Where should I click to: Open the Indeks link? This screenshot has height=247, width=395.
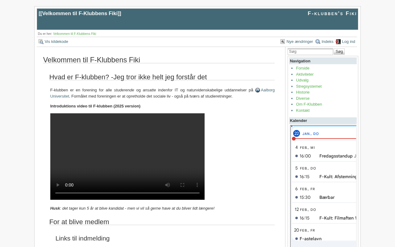pyautogui.click(x=327, y=42)
